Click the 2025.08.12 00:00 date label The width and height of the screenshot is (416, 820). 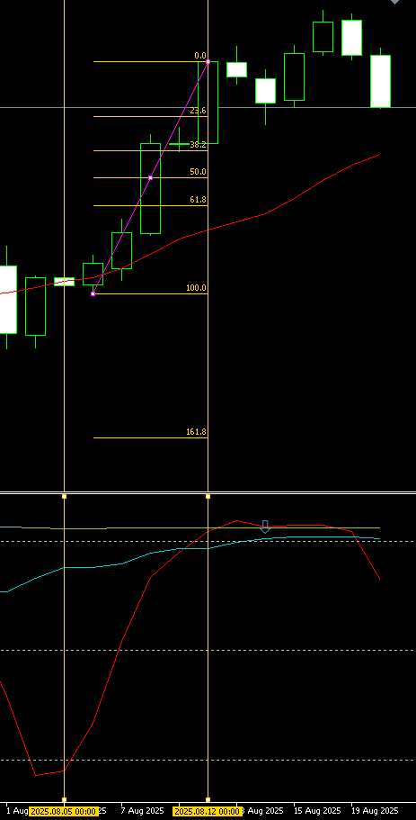[x=208, y=812]
